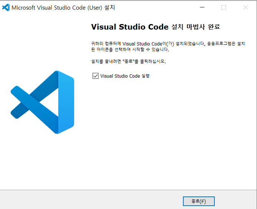The width and height of the screenshot is (257, 209).
Task: Click the heading Visual Studio Code 설치 마법사 완료
Action: pyautogui.click(x=156, y=27)
